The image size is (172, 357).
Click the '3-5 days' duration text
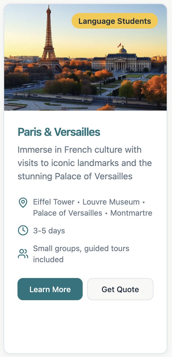[x=49, y=231]
